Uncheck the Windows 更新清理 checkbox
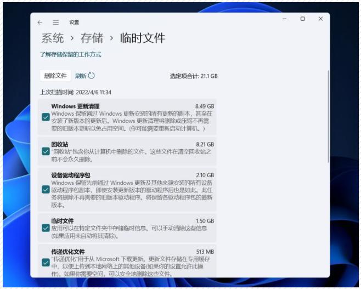This screenshot has width=361, height=289. (x=46, y=117)
